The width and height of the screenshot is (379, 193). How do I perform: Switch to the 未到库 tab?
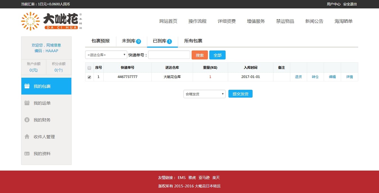(x=131, y=41)
